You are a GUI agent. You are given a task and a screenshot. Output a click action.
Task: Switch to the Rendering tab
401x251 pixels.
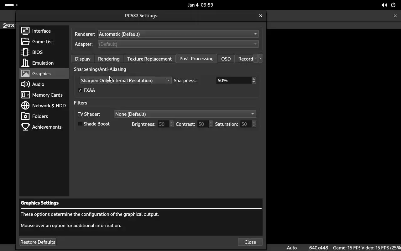coord(109,59)
